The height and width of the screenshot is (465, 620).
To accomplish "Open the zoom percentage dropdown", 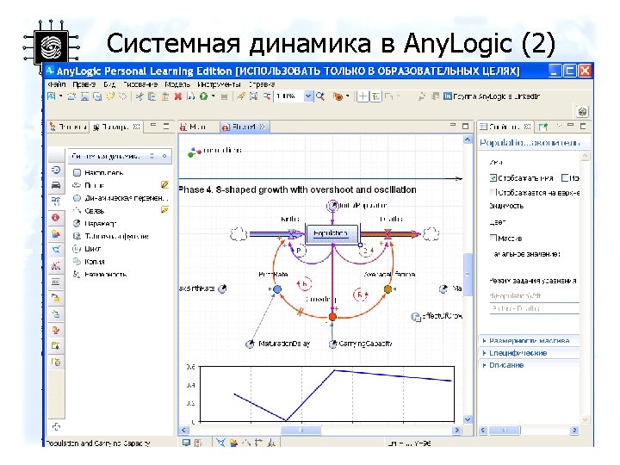I will point(308,96).
